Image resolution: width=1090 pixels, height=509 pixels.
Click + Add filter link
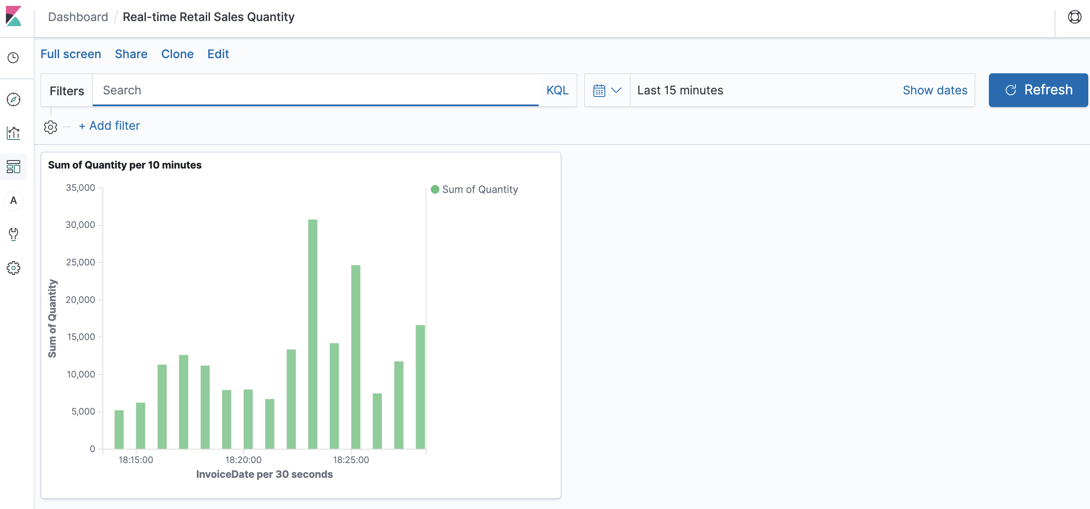tap(109, 126)
